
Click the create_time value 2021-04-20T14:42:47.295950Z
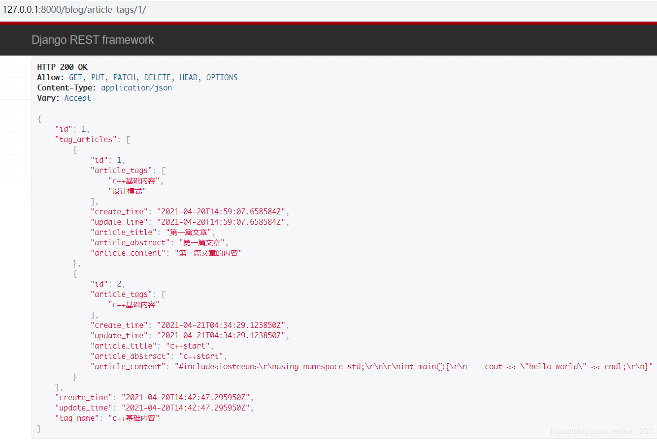pyautogui.click(x=185, y=397)
